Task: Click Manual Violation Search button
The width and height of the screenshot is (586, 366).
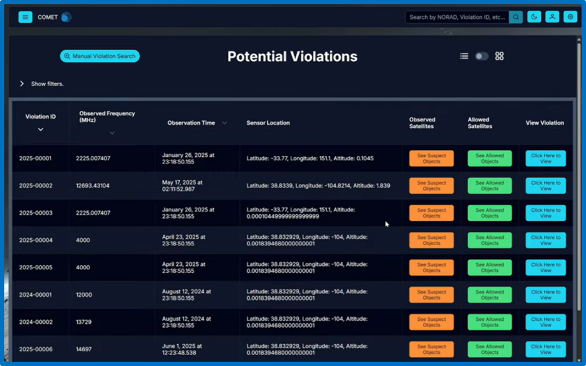Action: click(x=100, y=56)
